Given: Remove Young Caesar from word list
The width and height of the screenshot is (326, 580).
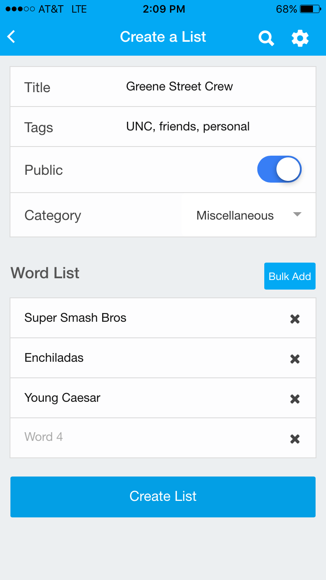Looking at the screenshot, I should (x=295, y=399).
